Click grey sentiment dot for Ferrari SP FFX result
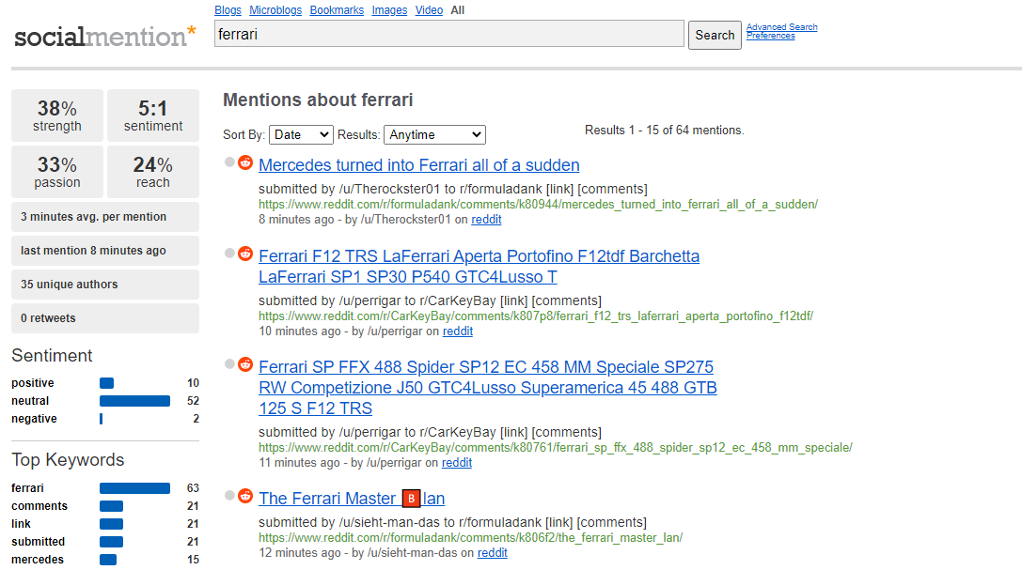This screenshot has height=570, width=1022. click(x=229, y=363)
